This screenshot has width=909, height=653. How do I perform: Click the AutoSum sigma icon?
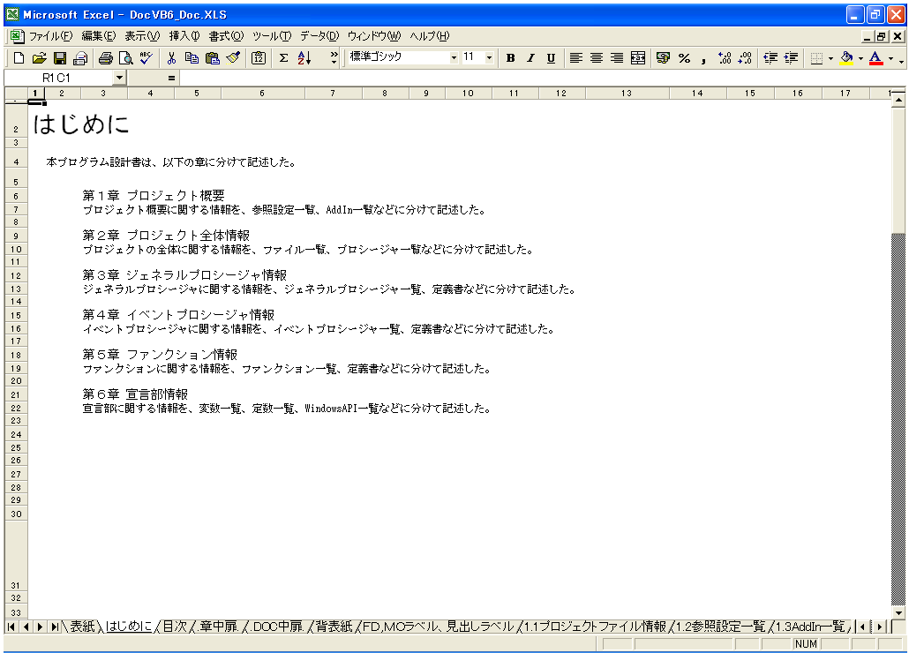click(283, 58)
